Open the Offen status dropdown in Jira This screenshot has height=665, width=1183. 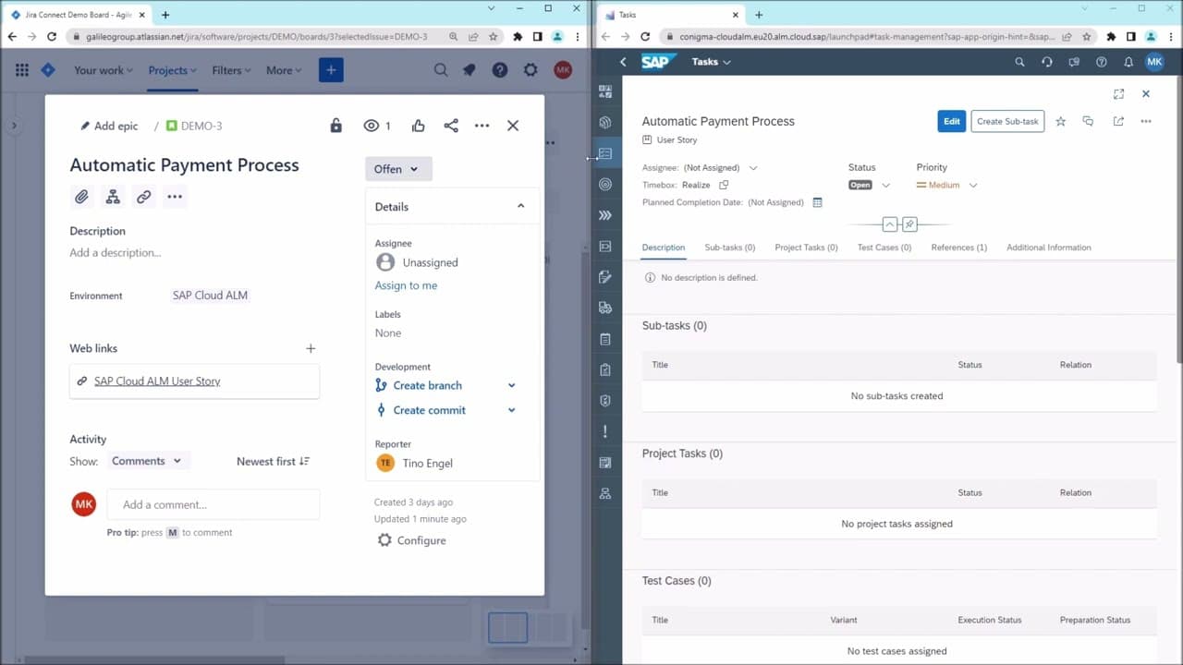398,169
